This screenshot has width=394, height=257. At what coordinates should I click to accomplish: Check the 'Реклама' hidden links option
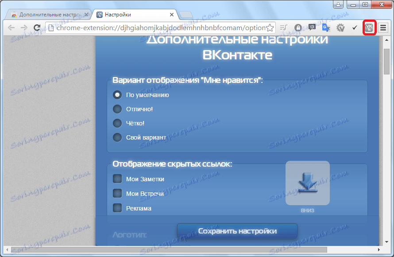[117, 207]
